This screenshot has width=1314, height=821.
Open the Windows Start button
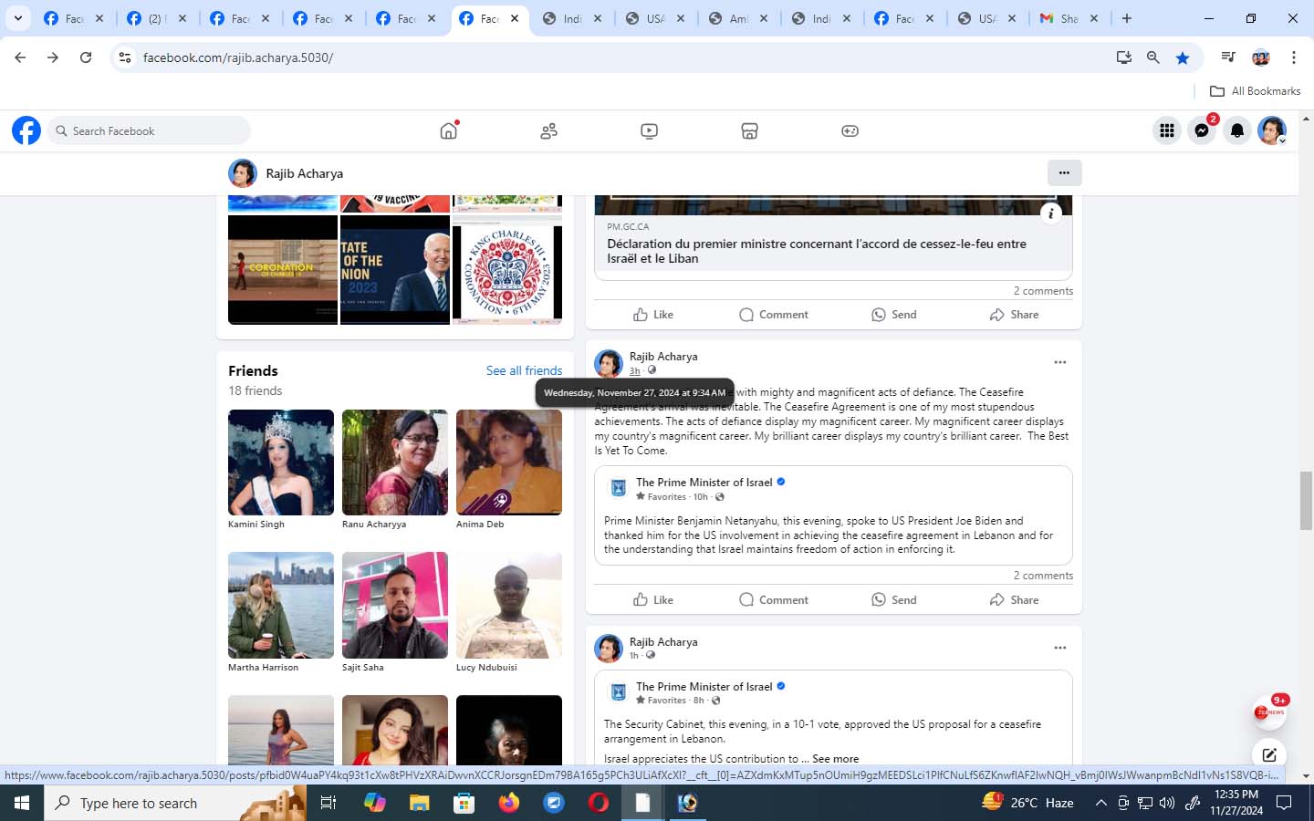22,803
